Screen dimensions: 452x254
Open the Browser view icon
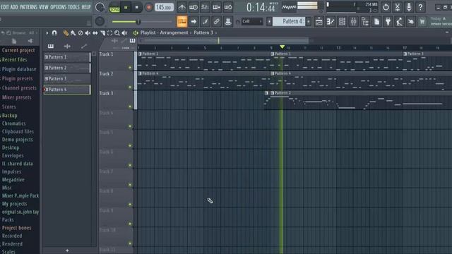point(365,21)
